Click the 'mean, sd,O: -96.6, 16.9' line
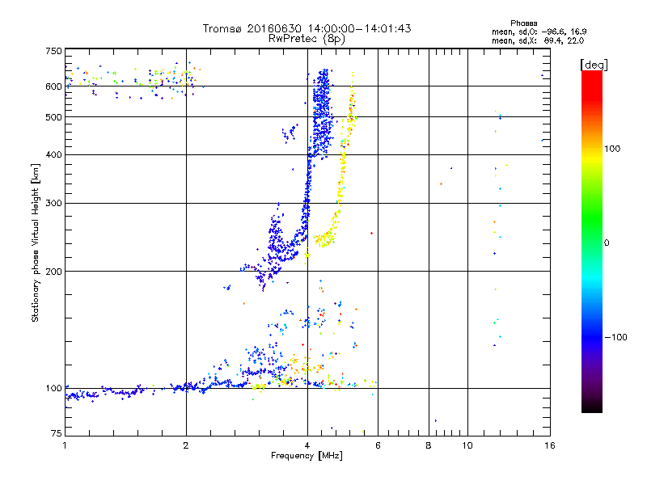This screenshot has height=485, width=647. [x=539, y=32]
